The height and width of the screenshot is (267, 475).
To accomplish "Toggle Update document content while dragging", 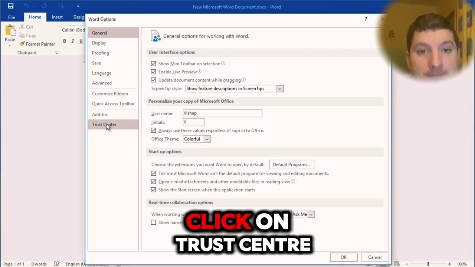I will tap(153, 80).
